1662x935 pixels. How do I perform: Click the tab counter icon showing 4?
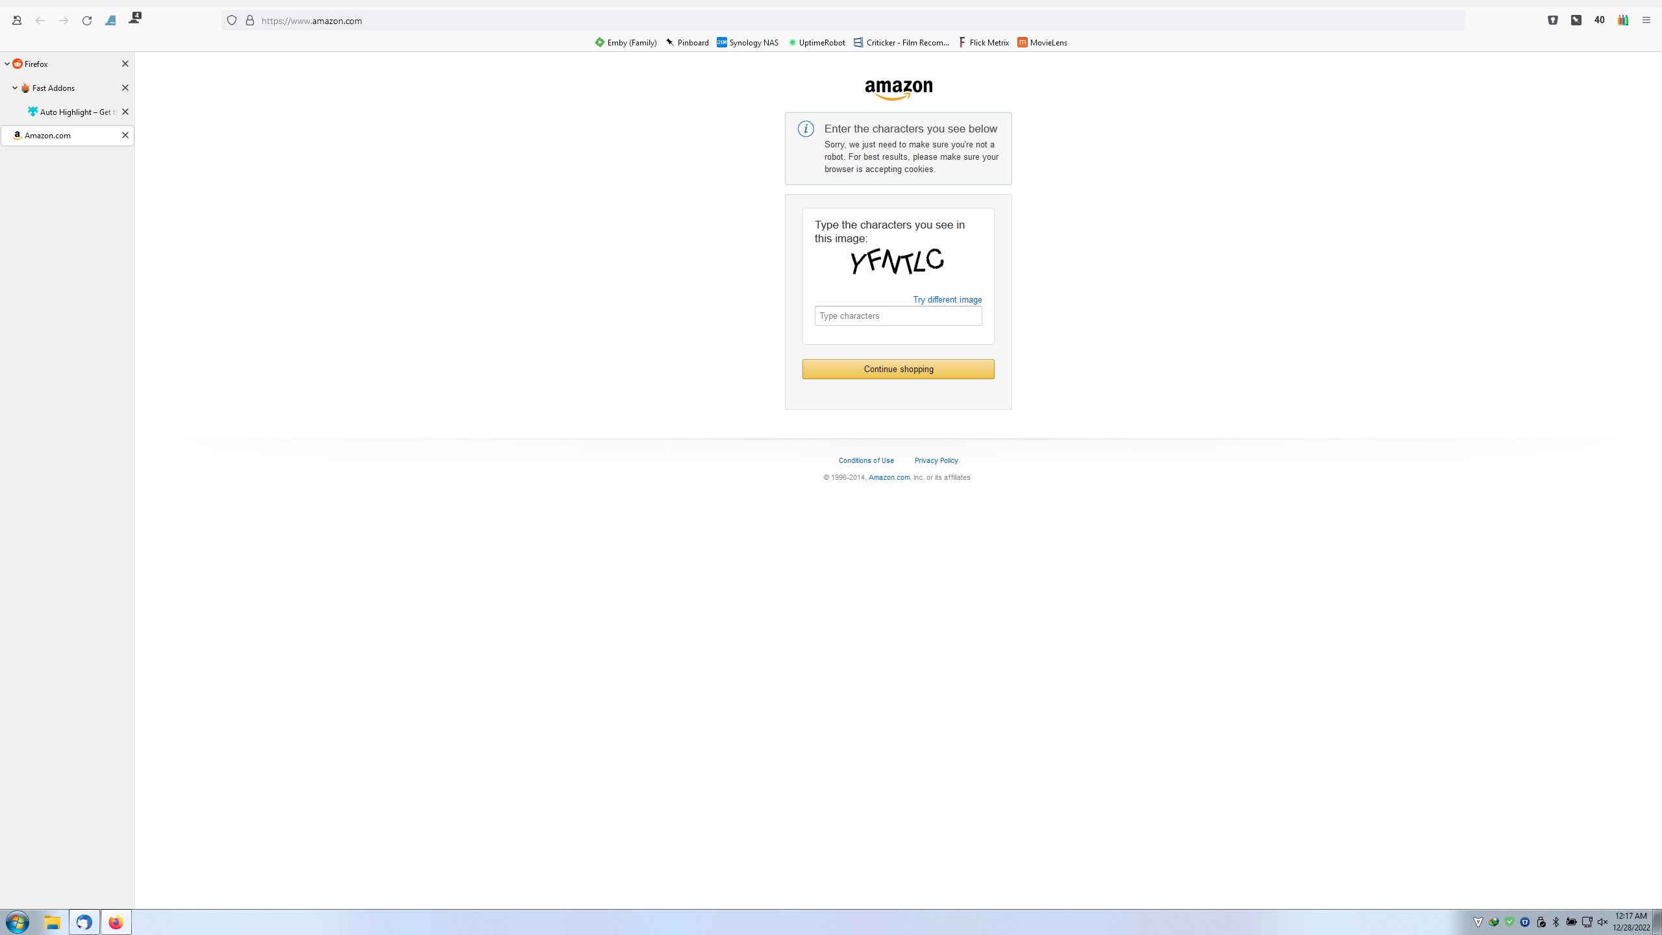pyautogui.click(x=134, y=19)
